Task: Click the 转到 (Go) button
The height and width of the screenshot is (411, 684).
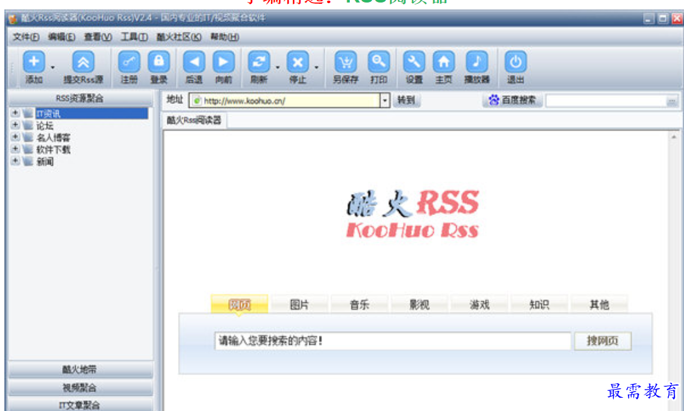Action: [x=406, y=100]
